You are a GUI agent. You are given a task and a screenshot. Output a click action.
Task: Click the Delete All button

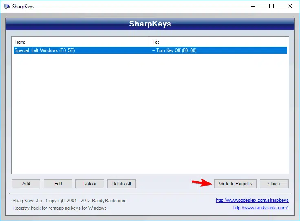tap(121, 184)
